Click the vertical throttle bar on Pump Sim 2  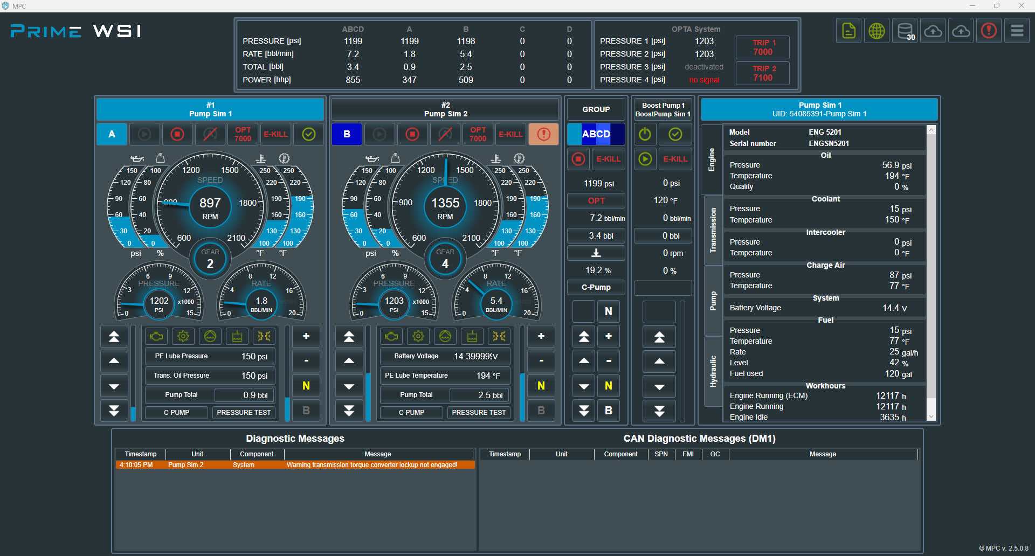368,373
